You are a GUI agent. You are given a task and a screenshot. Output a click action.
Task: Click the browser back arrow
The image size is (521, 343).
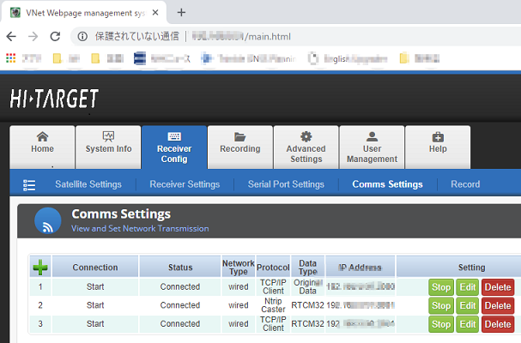coord(11,37)
